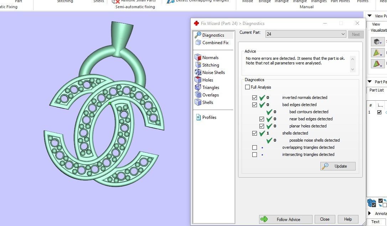
Task: Enable the Full Analysis checkbox
Action: coord(248,87)
